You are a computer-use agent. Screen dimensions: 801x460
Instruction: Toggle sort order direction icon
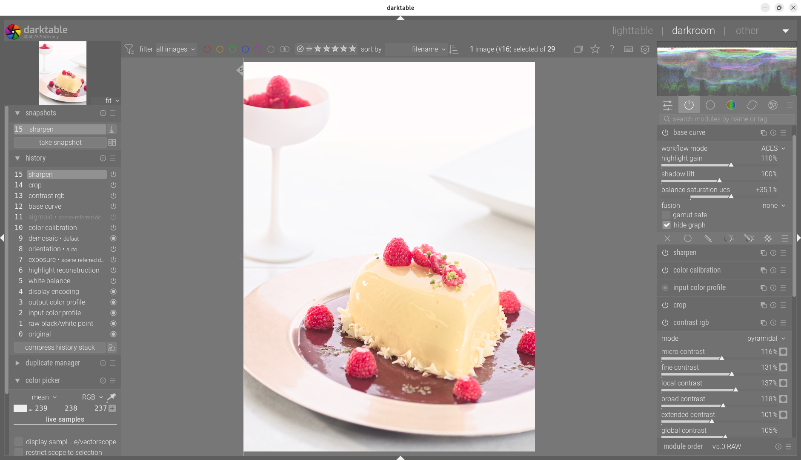(x=454, y=49)
